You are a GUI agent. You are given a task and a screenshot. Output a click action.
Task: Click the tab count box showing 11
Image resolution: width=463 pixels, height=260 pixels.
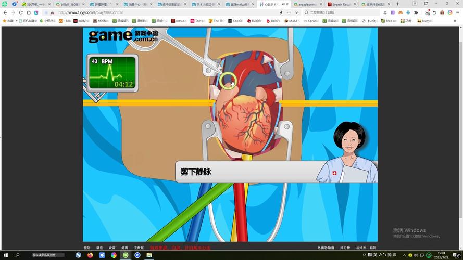pos(415,4)
